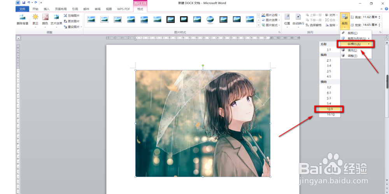Viewport: 389px width, 194px height.
Task: Switch to the Mailings (邮件) tab
Action: [86, 9]
